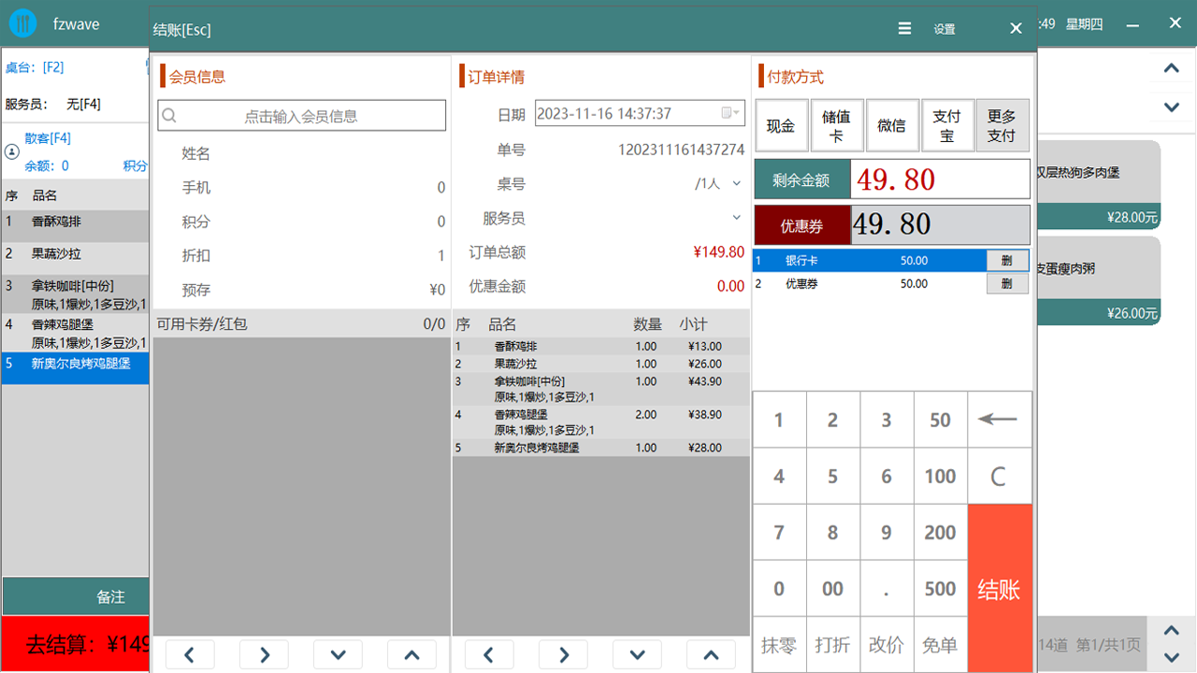Viewport: 1197px width, 673px height.
Task: Click the magnifier icon in member search box
Action: (x=170, y=114)
